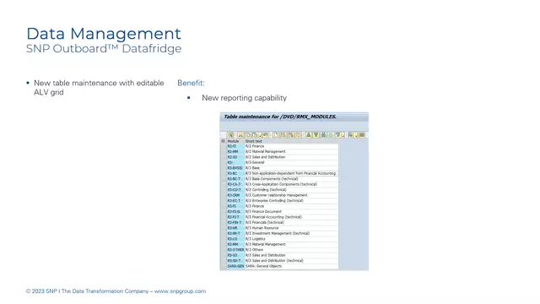Select cell 'R/3 Enterprise Controlling (technical)'
The image size is (540, 304).
[291, 201]
